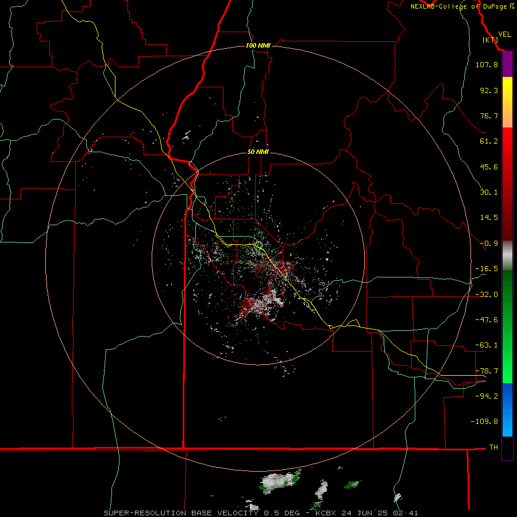Select the 92.3 legend value
Screen dimensions: 517x517
[x=489, y=90]
